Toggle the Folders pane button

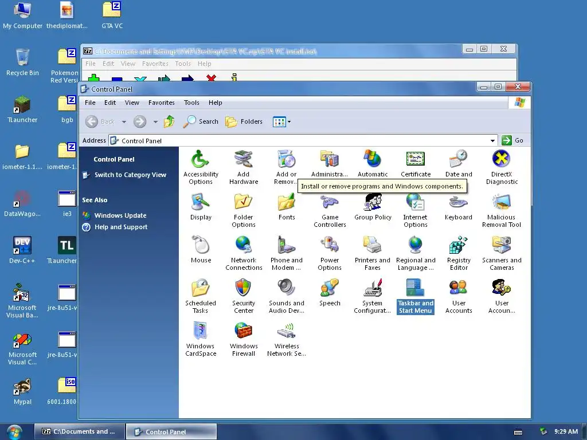point(244,121)
